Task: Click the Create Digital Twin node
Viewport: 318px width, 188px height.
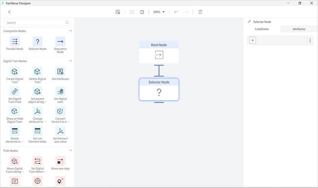Action: click(15, 72)
